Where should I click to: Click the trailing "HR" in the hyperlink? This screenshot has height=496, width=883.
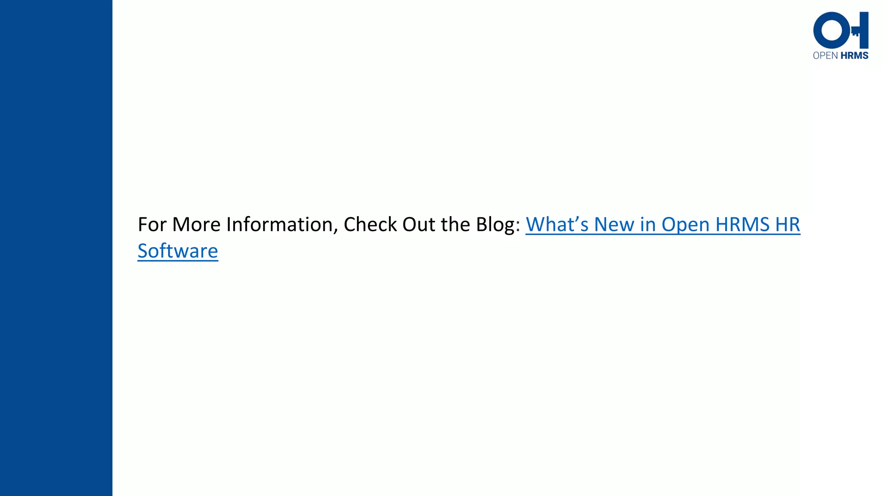coord(788,225)
